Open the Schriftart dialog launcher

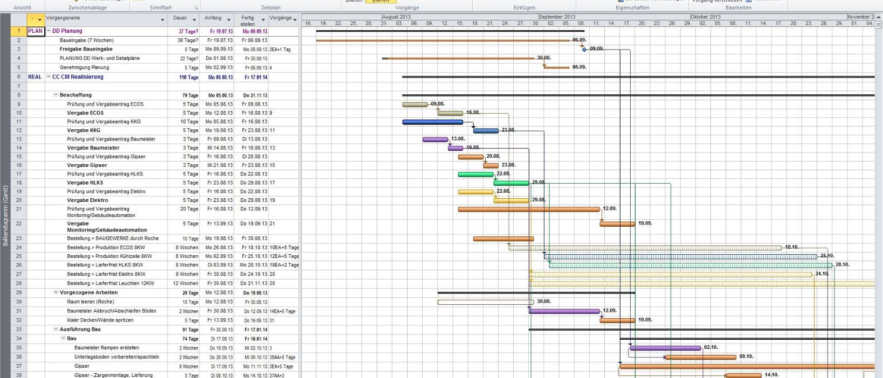[196, 8]
